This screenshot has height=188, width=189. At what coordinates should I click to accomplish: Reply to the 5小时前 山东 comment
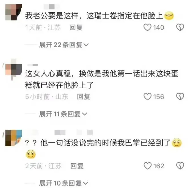pyautogui.click(x=84, y=97)
